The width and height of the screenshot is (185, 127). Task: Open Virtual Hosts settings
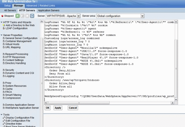click(x=12, y=44)
